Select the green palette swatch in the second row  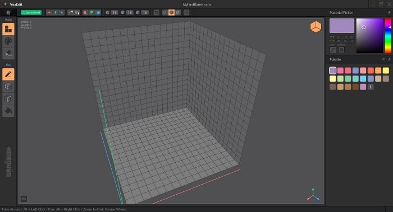[348, 79]
